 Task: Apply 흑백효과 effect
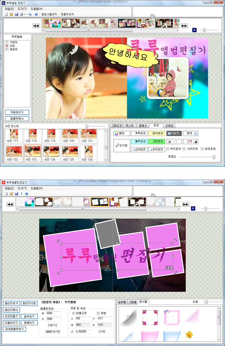pos(139,133)
